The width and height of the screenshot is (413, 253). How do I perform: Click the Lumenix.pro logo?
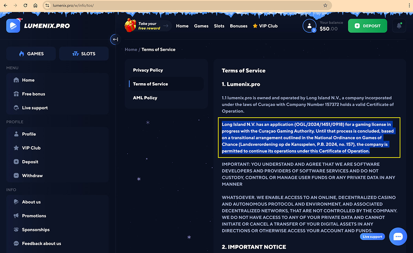click(x=38, y=26)
